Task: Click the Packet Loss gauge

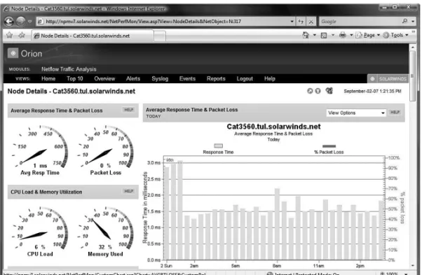Action: coord(105,150)
